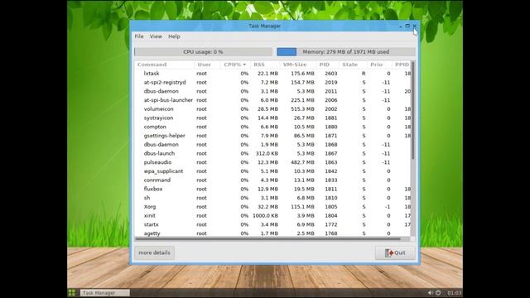Click the CPU usage progress bar

(203, 51)
